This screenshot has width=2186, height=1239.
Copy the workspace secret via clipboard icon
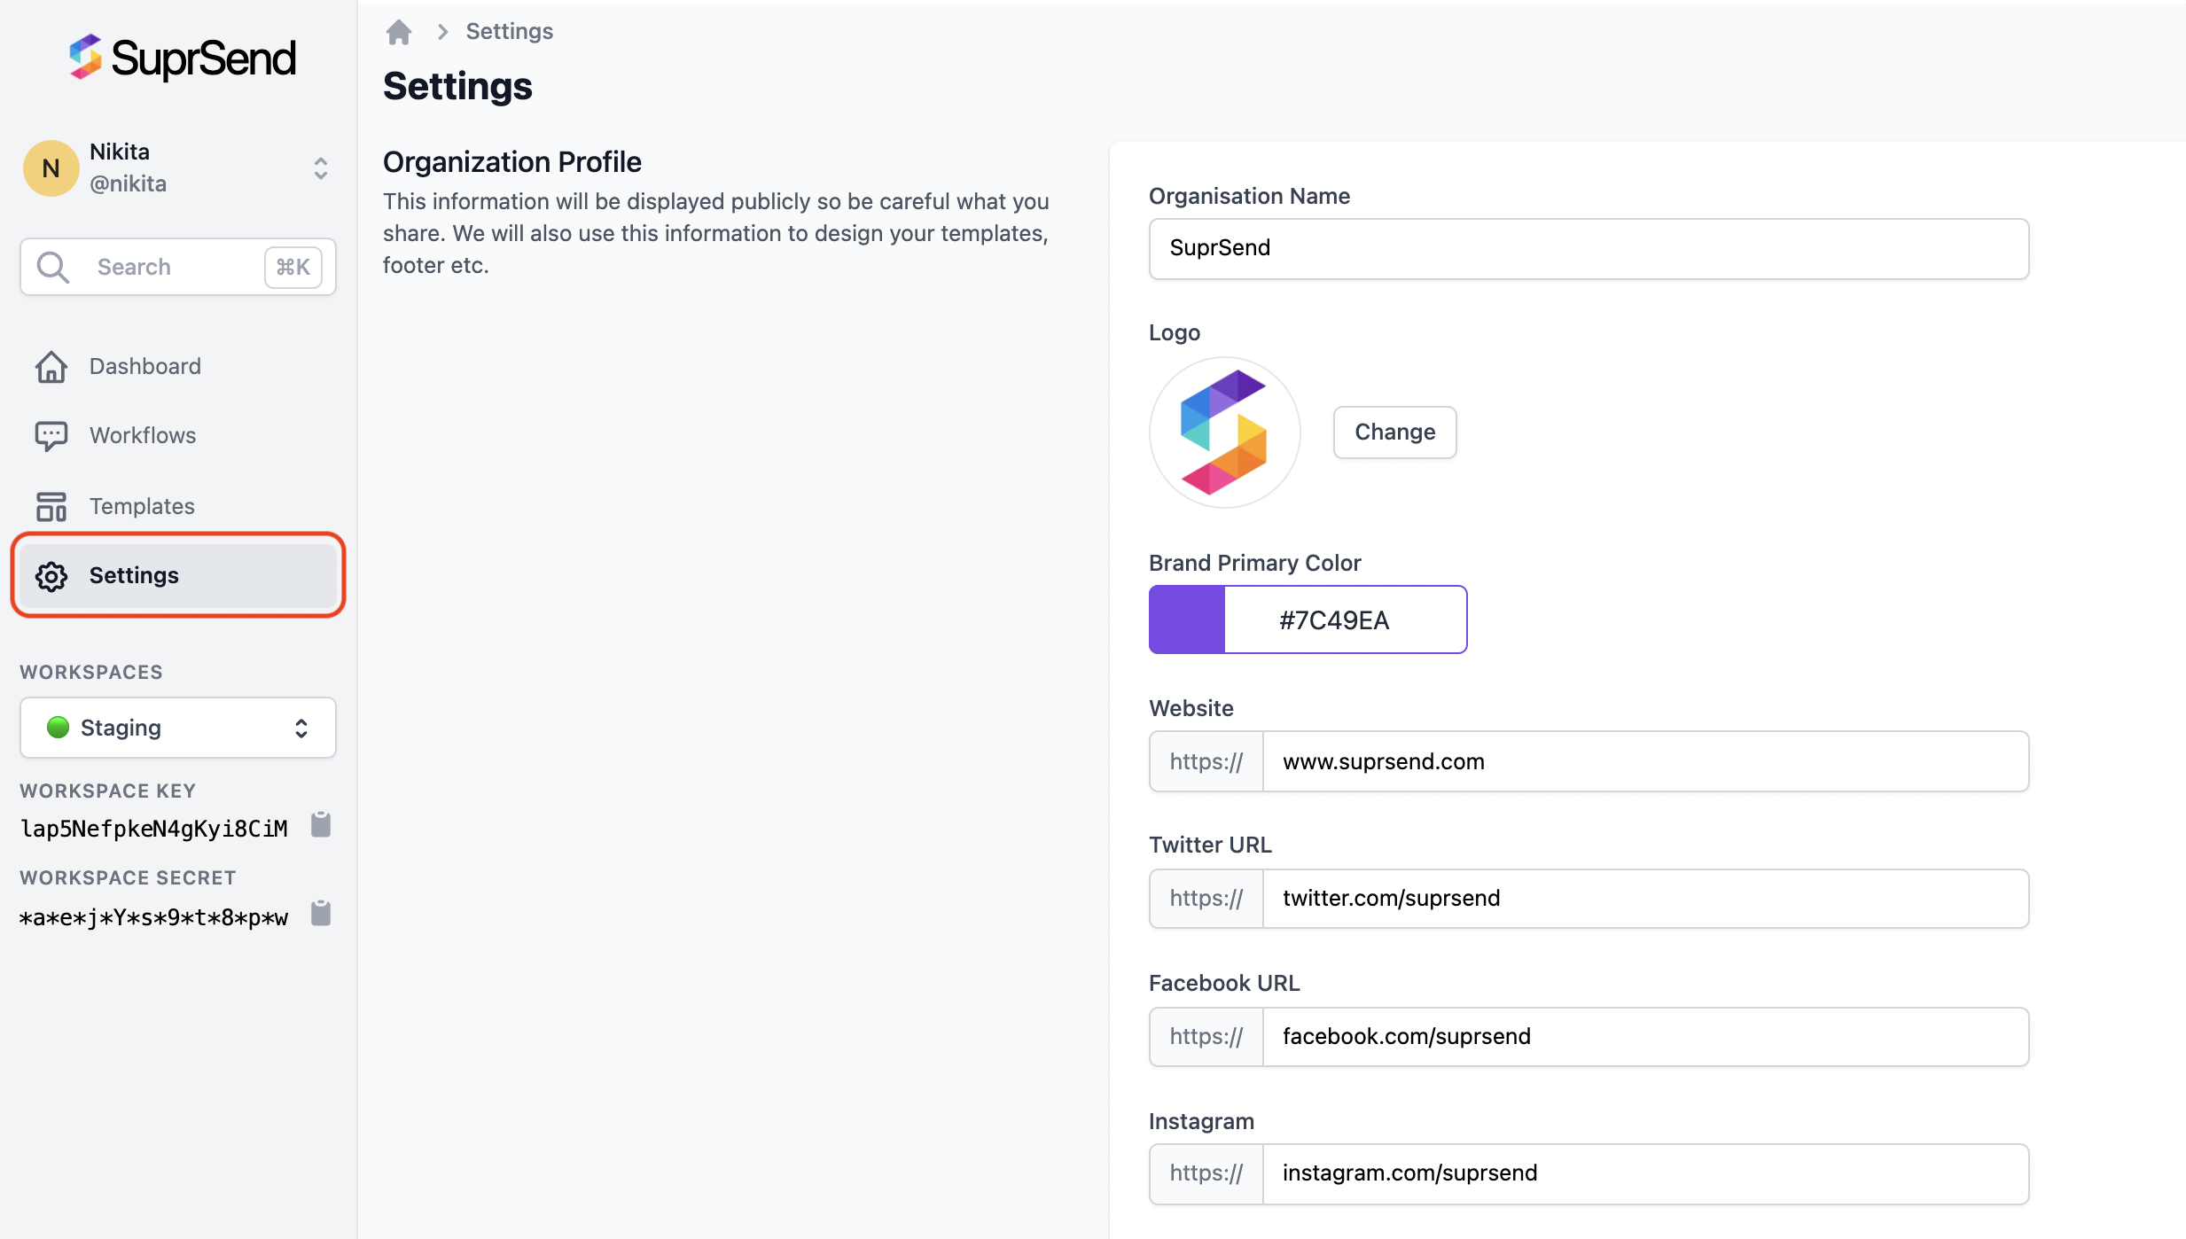321,914
